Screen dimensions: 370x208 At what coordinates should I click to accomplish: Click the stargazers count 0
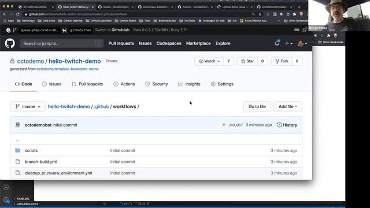pyautogui.click(x=262, y=61)
